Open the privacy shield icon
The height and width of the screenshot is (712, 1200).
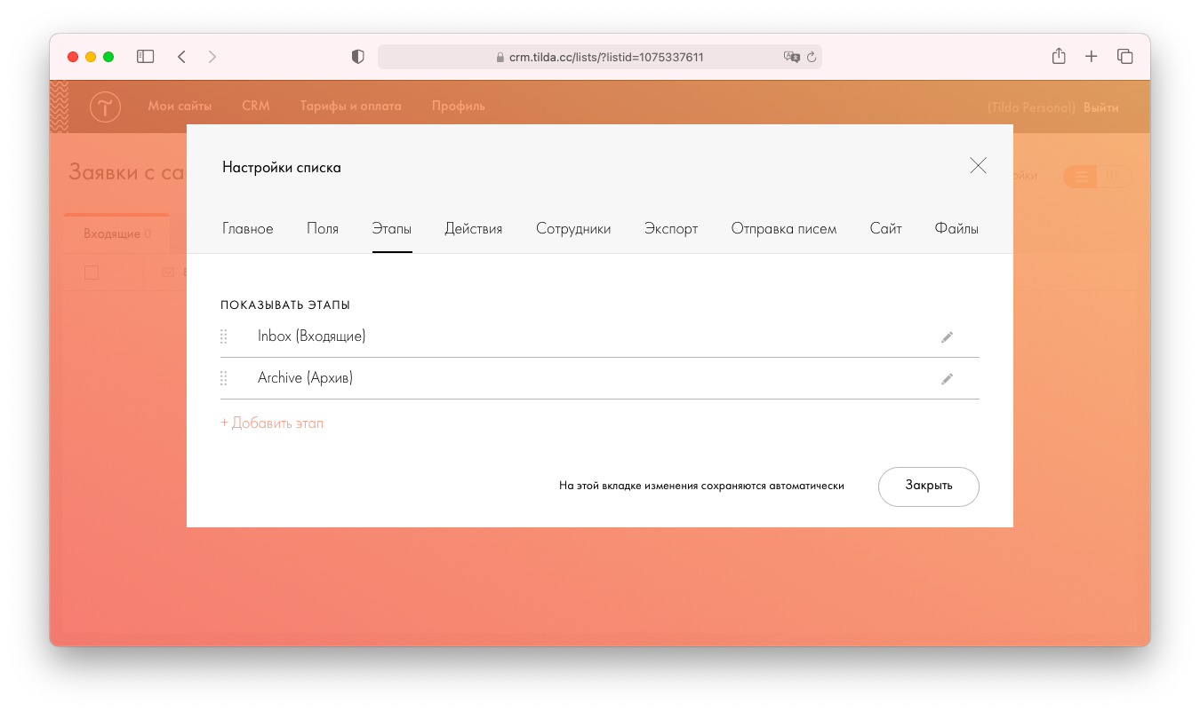358,57
